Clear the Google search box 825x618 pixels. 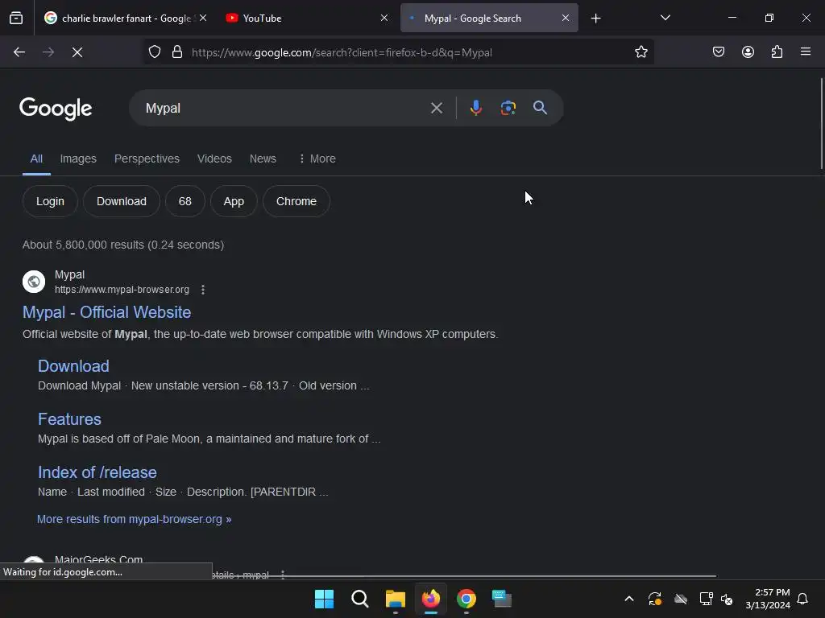[436, 109]
